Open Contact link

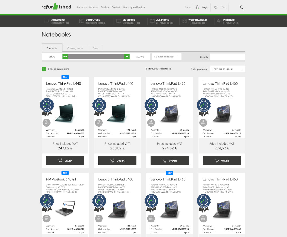click(116, 7)
